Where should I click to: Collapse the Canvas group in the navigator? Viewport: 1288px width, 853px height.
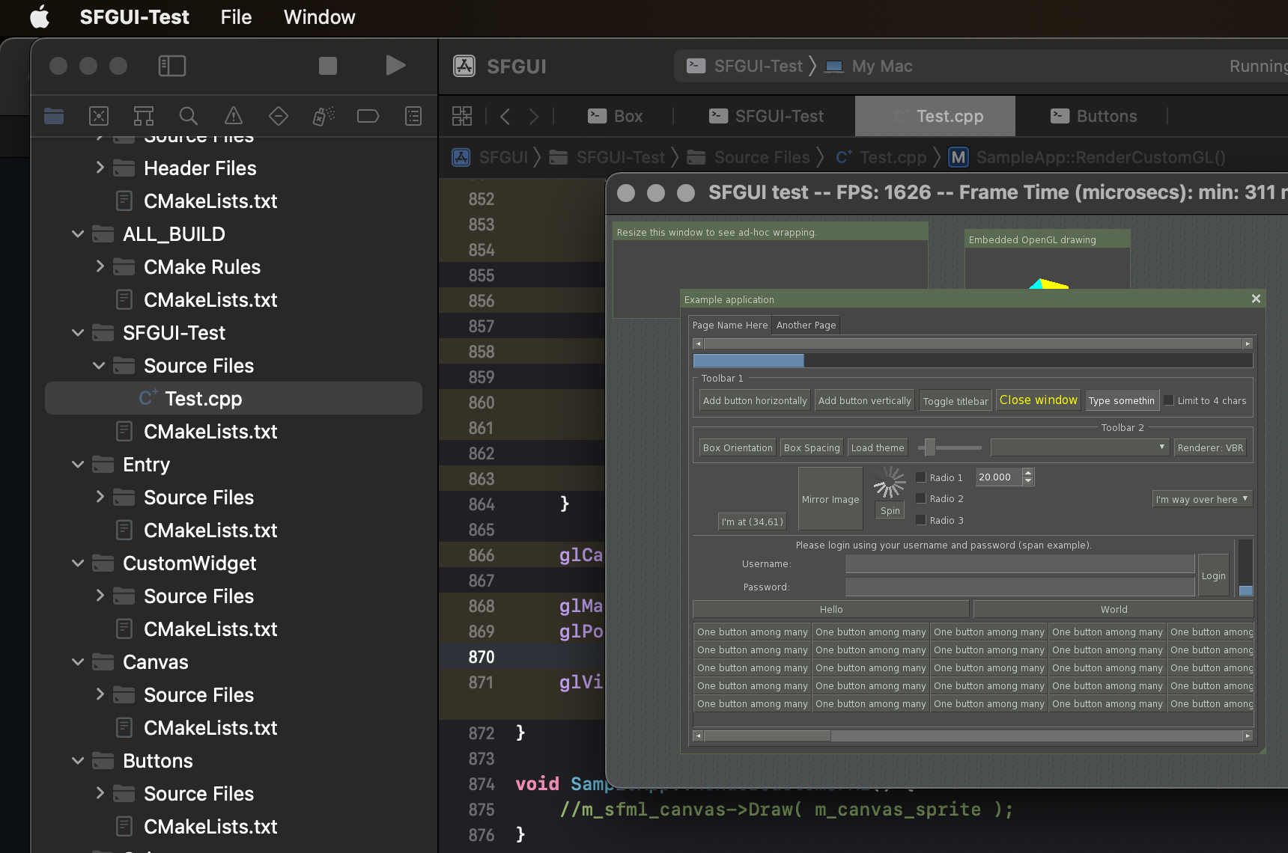coord(78,661)
